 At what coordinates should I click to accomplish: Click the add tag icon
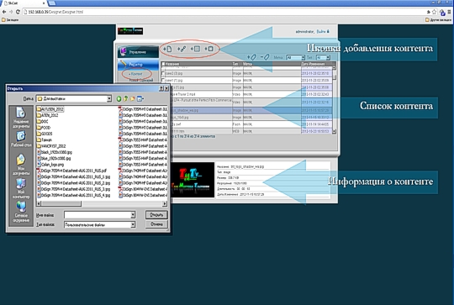point(251,57)
